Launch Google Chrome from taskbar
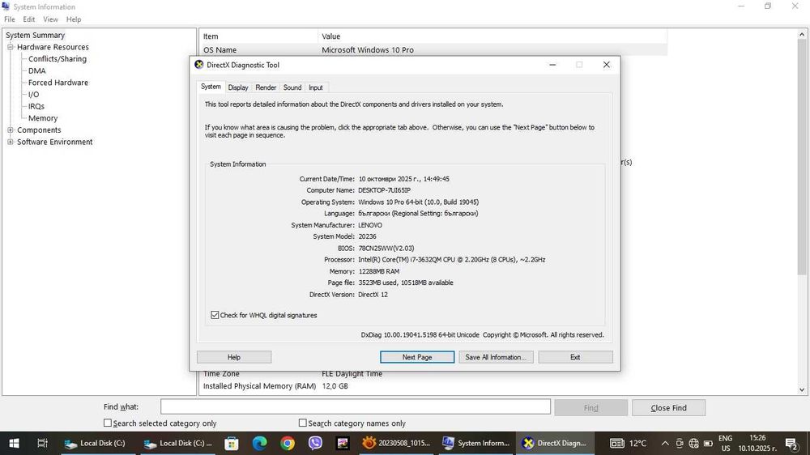This screenshot has height=455, width=810. click(x=288, y=443)
